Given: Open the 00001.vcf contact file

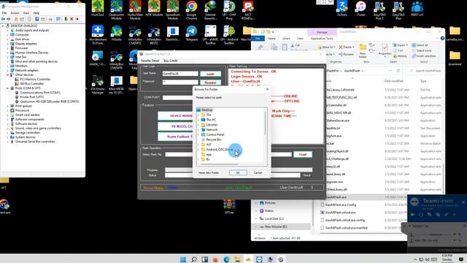Looking at the screenshot, I should pos(417,9).
